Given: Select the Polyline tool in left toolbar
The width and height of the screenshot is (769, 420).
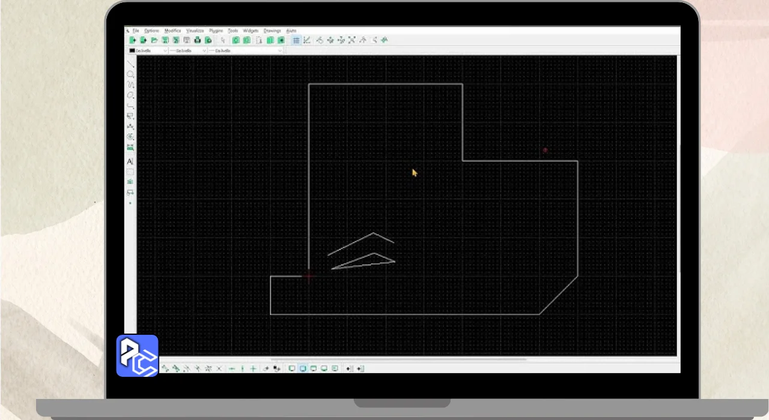Looking at the screenshot, I should 130,106.
